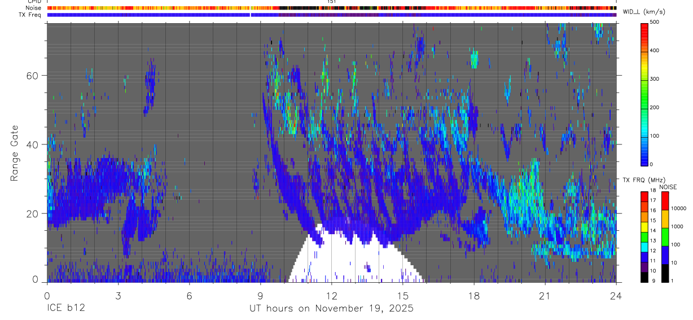
Task: Click the 'ICE b12' radar label
Action: coord(65,308)
